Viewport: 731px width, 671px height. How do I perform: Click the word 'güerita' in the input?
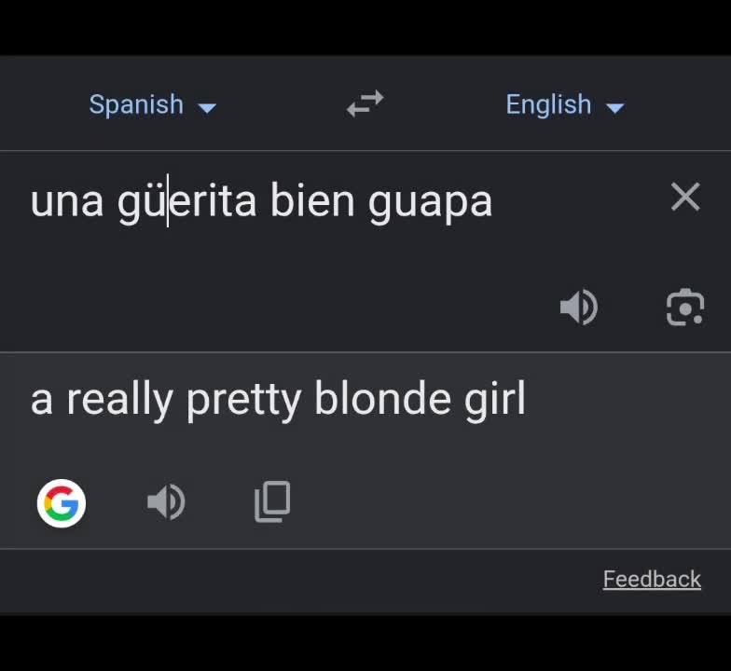coord(186,203)
